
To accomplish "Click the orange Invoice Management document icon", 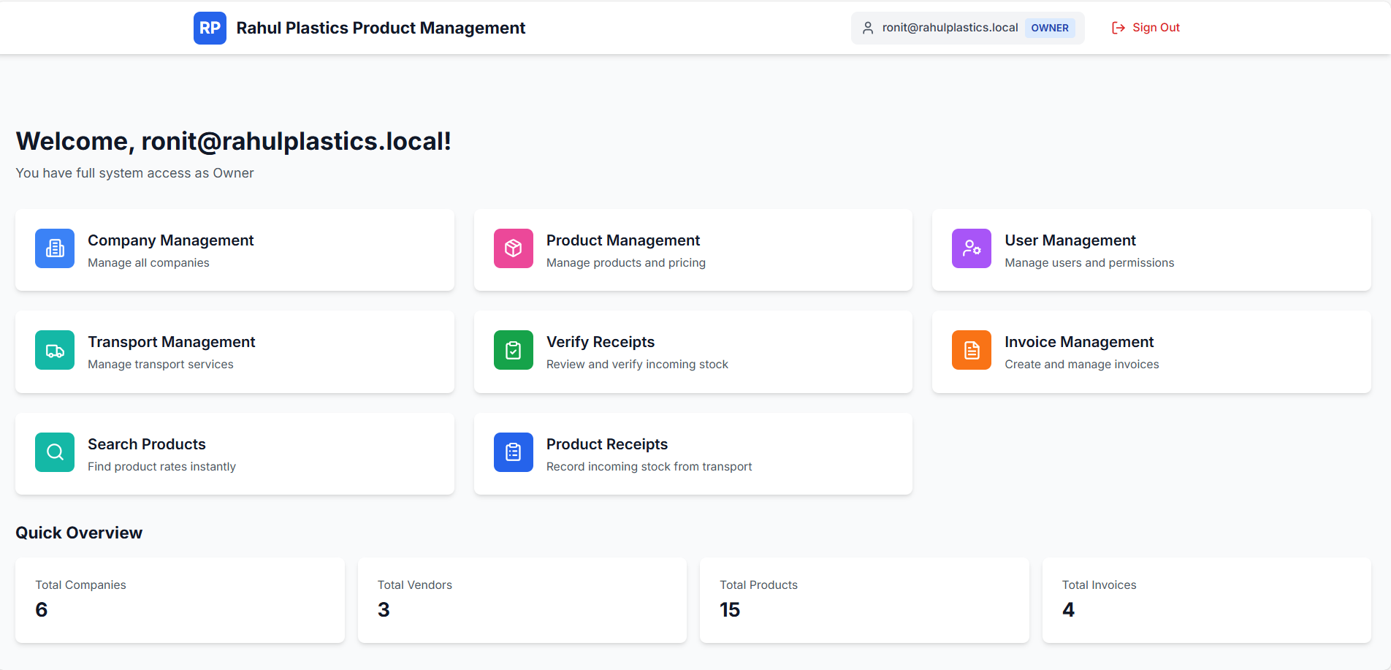I will [971, 350].
